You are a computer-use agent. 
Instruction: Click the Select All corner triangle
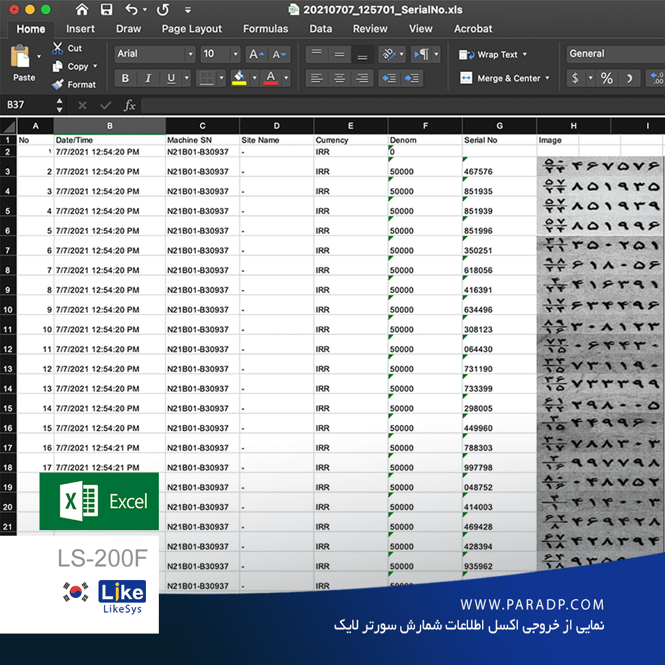[x=9, y=126]
